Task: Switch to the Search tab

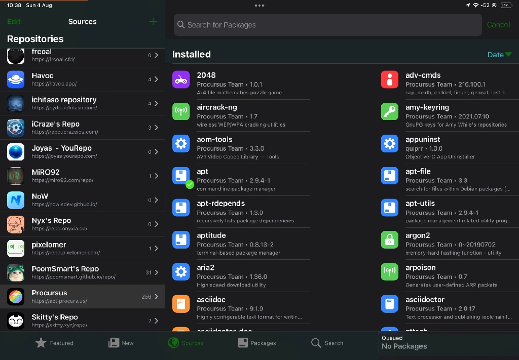Action: click(x=327, y=343)
